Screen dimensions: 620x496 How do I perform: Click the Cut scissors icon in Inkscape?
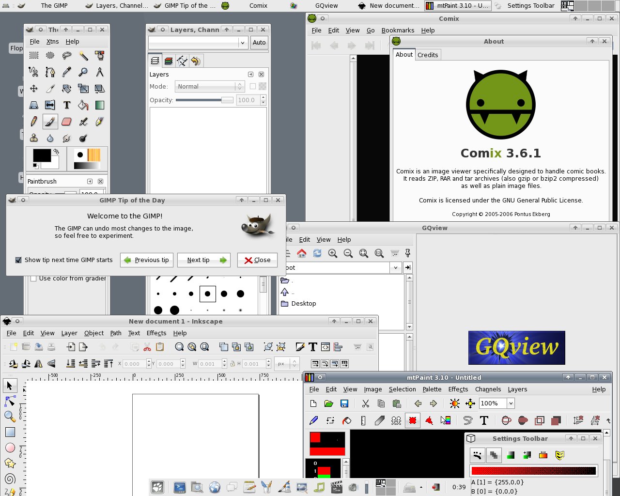pos(147,347)
